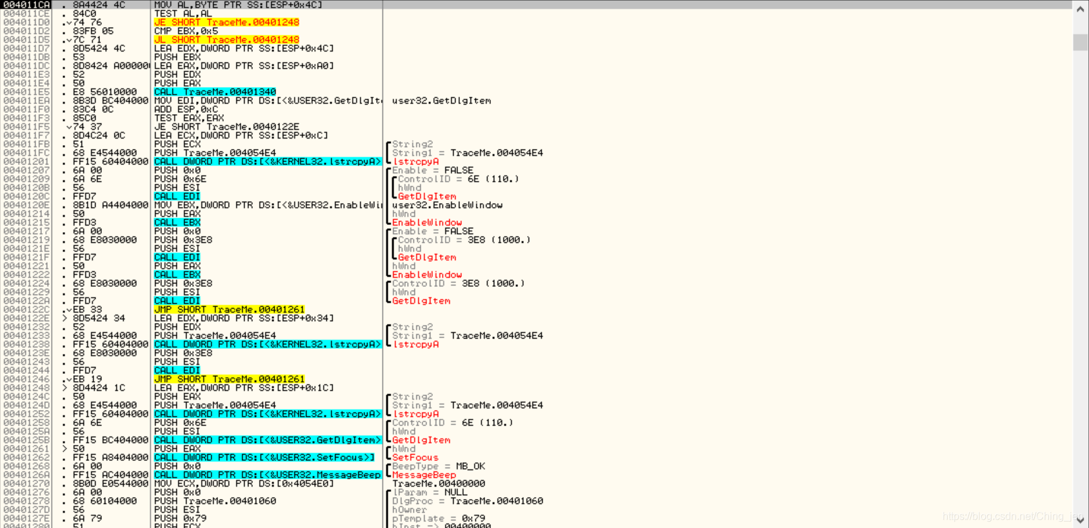Click the user32.EnableWindow comment
Viewport: 1089px width, 528px height.
(x=447, y=205)
